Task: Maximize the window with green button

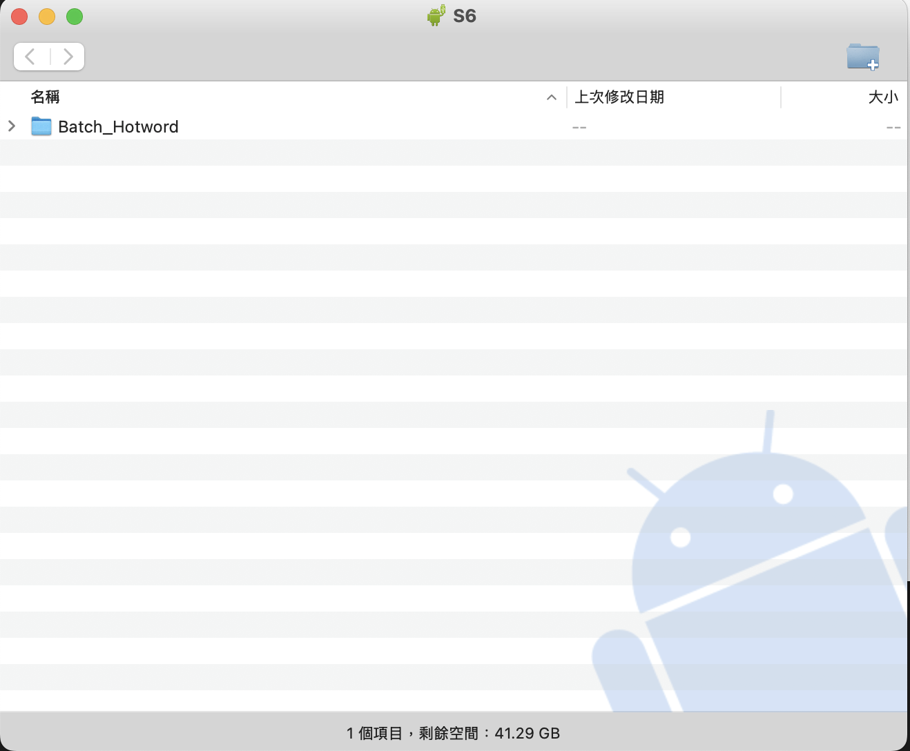Action: 75,17
